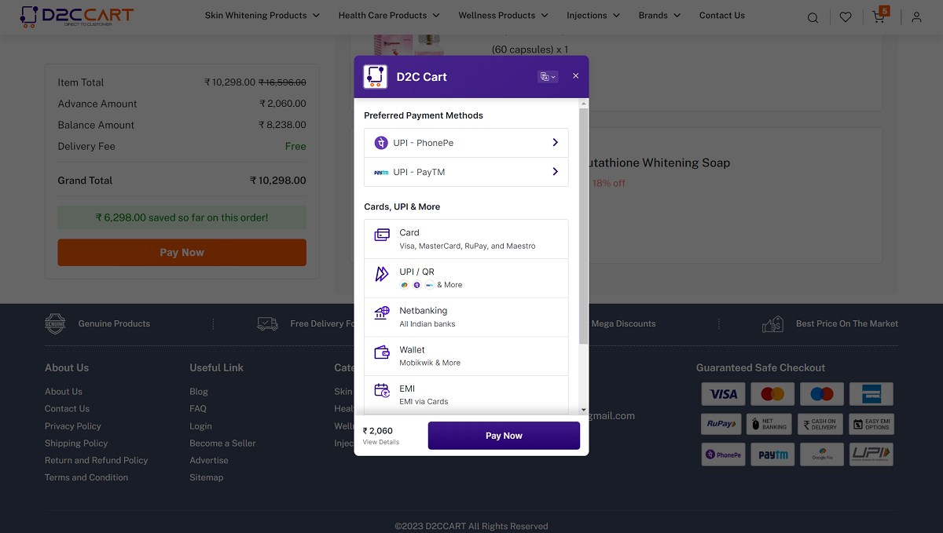This screenshot has width=943, height=533.
Task: Click the MasterCard payment logo
Action: coord(772,394)
